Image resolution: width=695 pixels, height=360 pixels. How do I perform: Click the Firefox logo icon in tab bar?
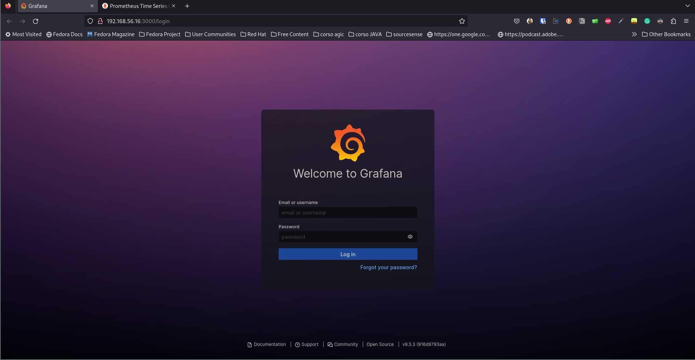coord(8,6)
